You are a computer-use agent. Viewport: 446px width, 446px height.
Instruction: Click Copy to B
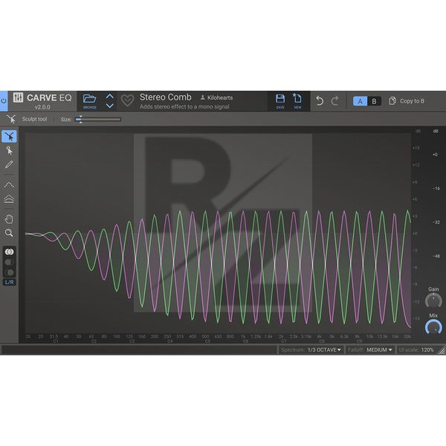pos(407,101)
